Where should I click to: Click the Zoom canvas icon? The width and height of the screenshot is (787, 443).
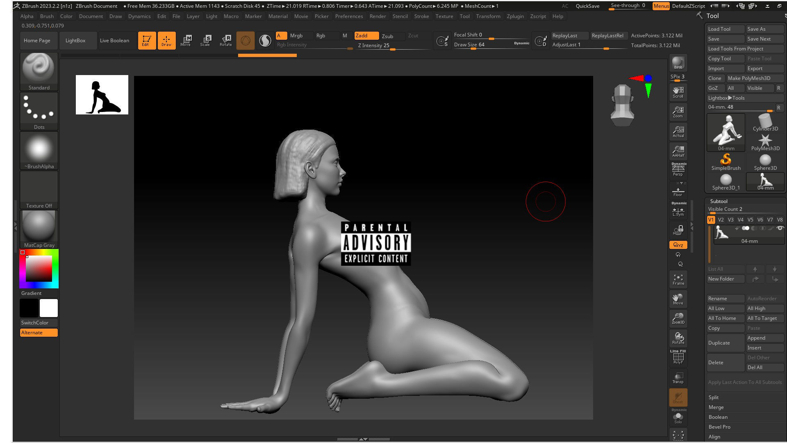coord(678,112)
